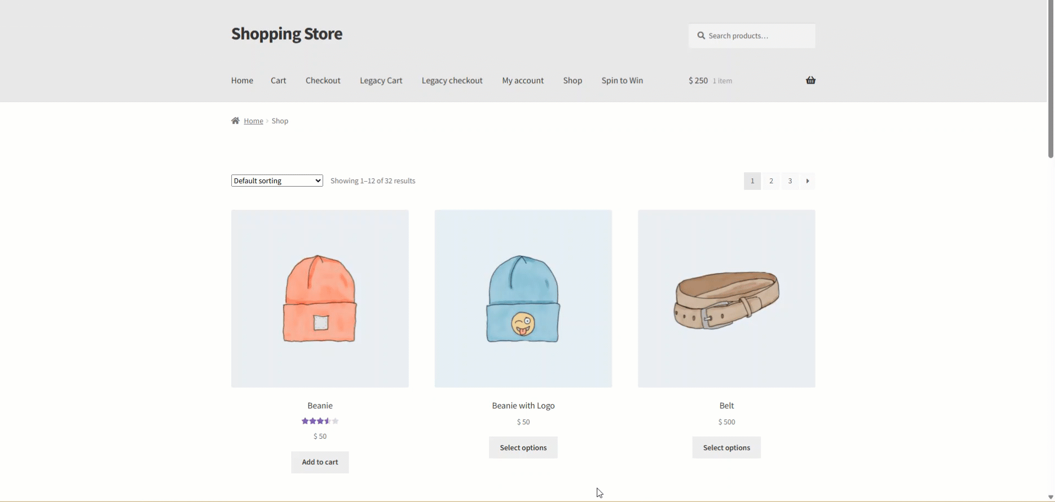
Task: Jump to results page 3
Action: (x=790, y=181)
